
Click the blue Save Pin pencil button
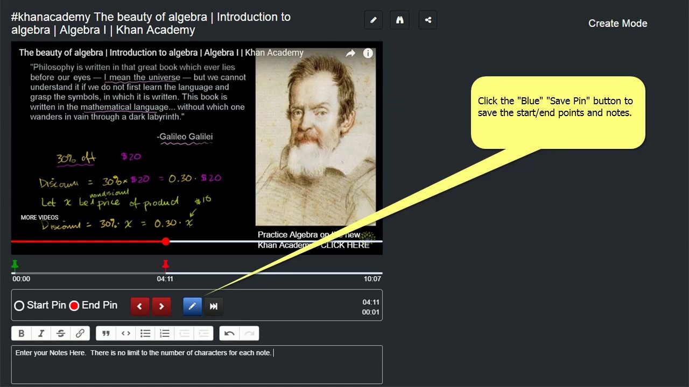[192, 306]
